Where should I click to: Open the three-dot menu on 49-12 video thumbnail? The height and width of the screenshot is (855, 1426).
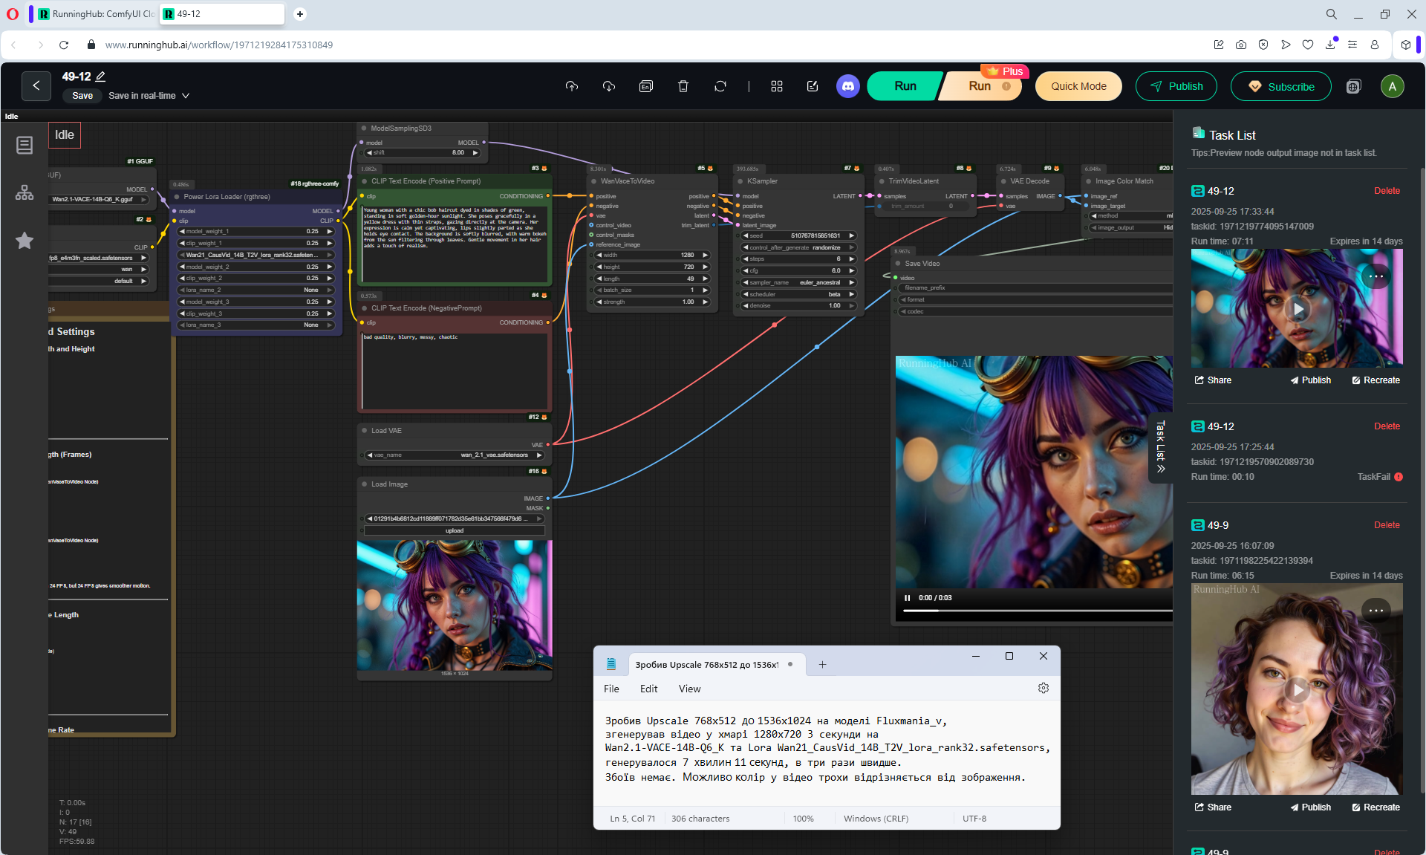(1376, 276)
